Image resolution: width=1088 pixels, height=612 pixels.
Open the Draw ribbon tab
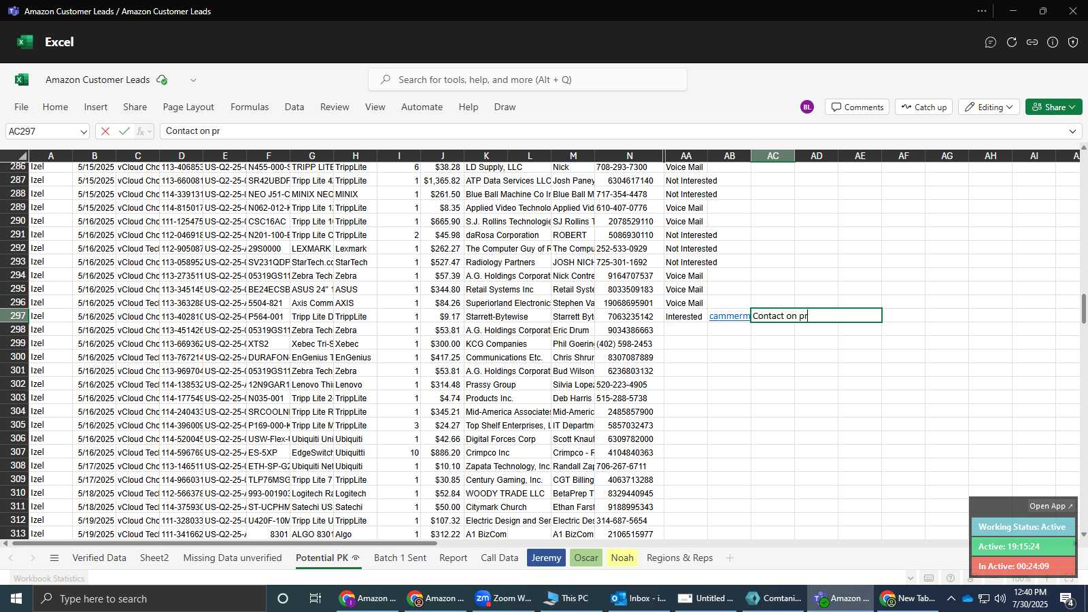(x=505, y=107)
